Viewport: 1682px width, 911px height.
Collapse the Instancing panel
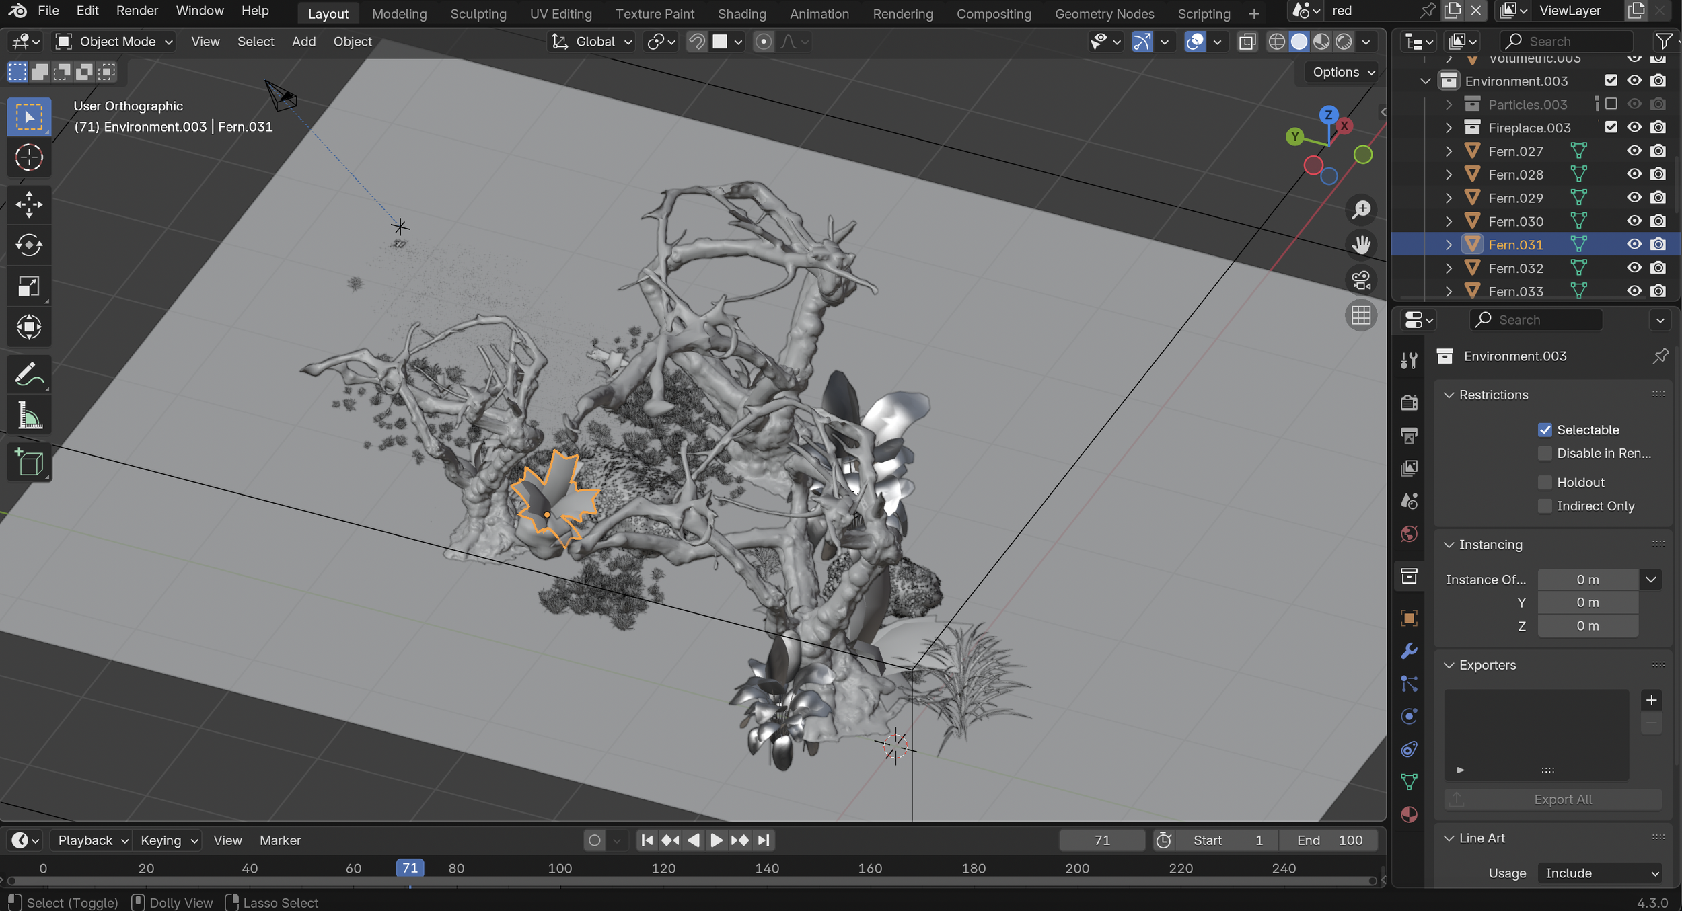(x=1449, y=545)
